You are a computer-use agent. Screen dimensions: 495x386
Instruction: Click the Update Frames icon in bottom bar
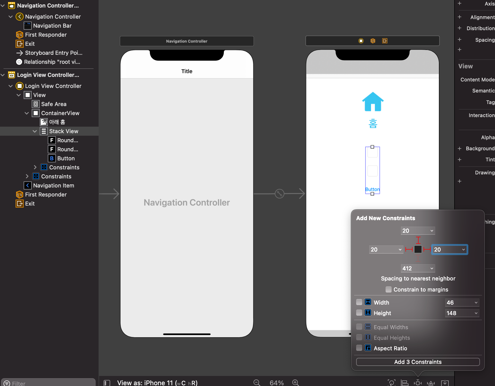click(392, 382)
